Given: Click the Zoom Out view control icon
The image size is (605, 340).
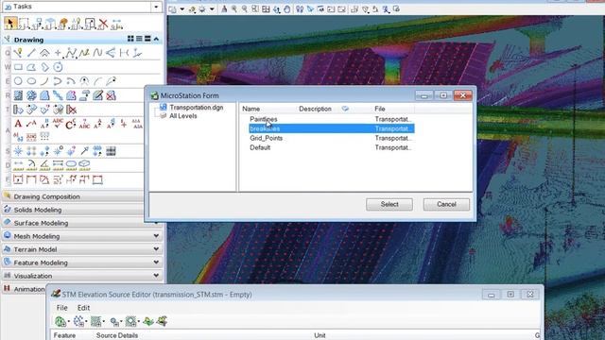Looking at the screenshot, I should pos(245,8).
